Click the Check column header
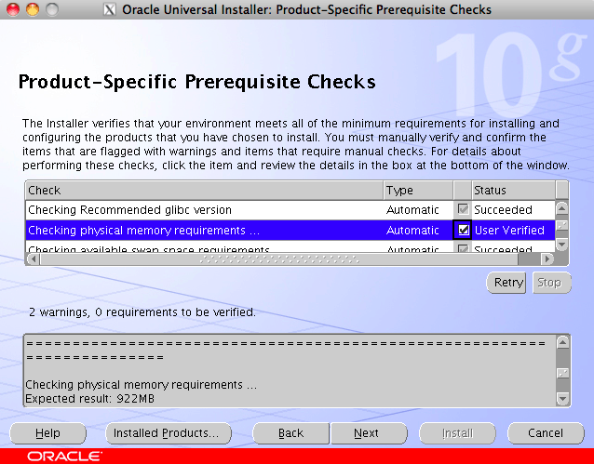Viewport: 594px width, 464px height. (x=203, y=190)
